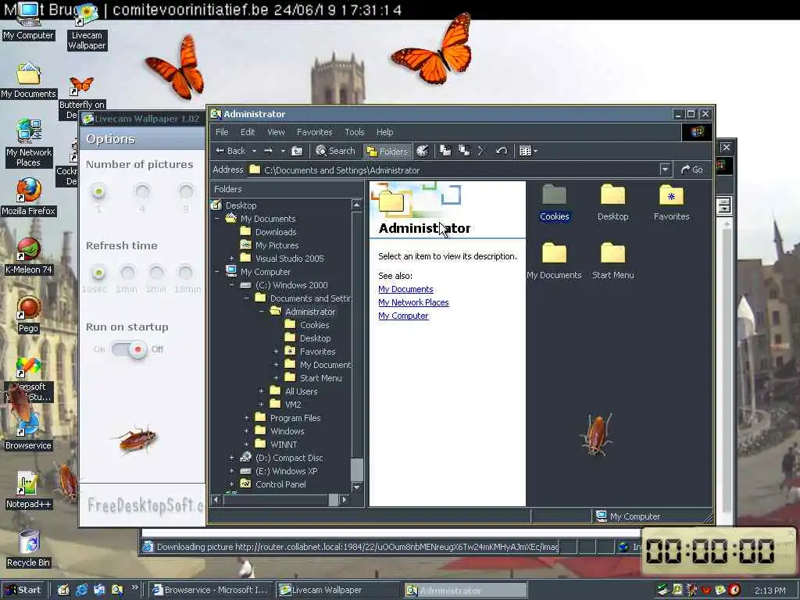This screenshot has width=800, height=600.
Task: Open the Mozilla Firefox desktop icon
Action: 29,198
